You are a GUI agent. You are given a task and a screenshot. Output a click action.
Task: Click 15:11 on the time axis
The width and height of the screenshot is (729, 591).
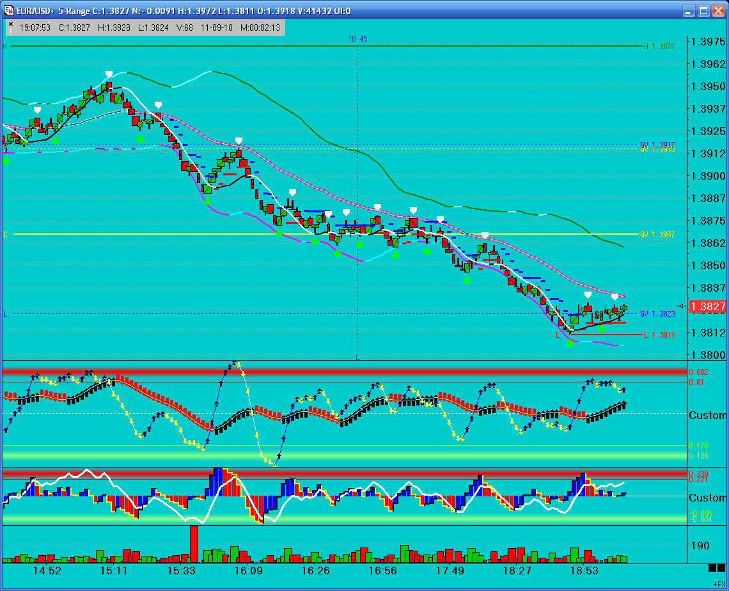pyautogui.click(x=114, y=571)
